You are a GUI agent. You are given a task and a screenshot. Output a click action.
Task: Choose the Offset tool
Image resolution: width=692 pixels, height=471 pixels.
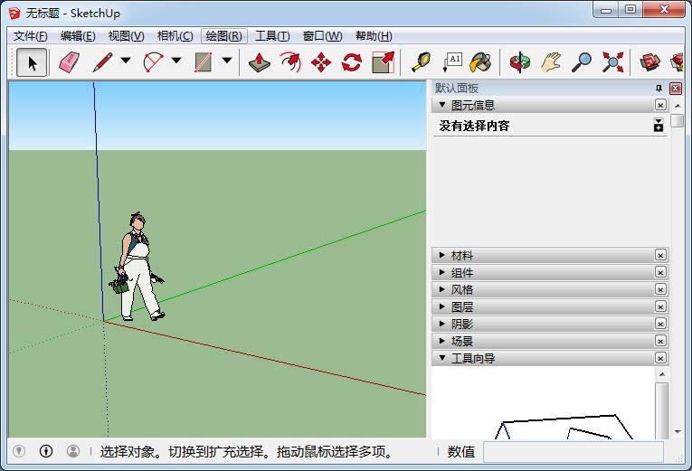pos(290,62)
